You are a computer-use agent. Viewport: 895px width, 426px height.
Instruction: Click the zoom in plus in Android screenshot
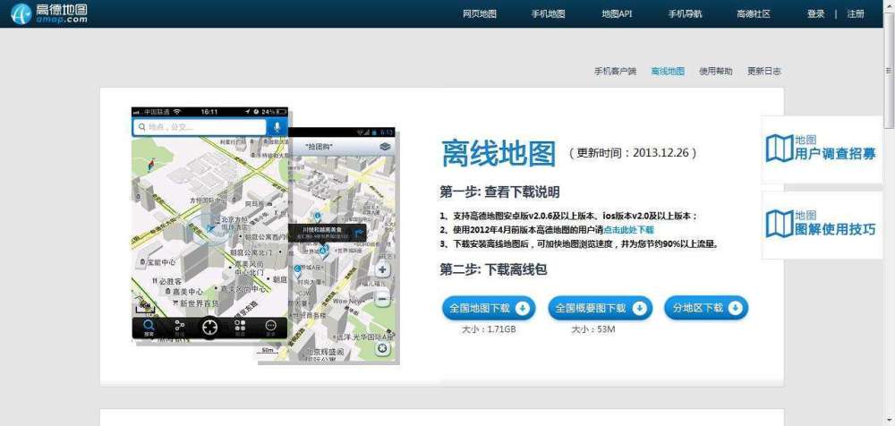382,269
